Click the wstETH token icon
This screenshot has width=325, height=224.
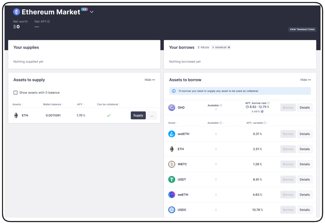point(172,134)
